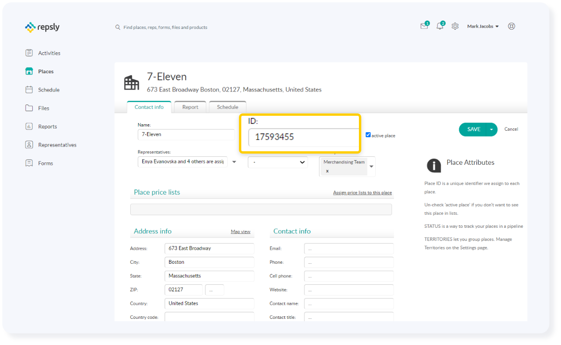This screenshot has height=345, width=561.
Task: Click Assign price lists to this place
Action: point(362,193)
